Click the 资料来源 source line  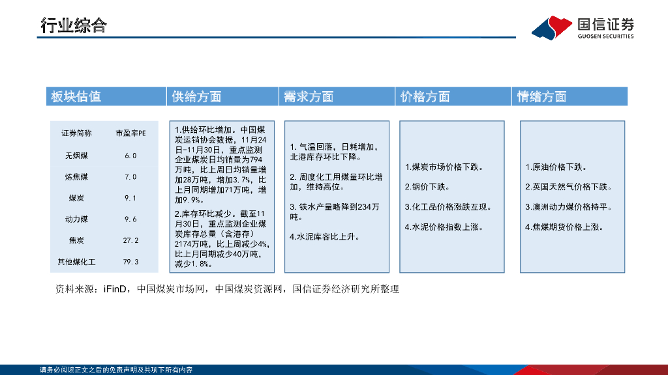pos(227,289)
